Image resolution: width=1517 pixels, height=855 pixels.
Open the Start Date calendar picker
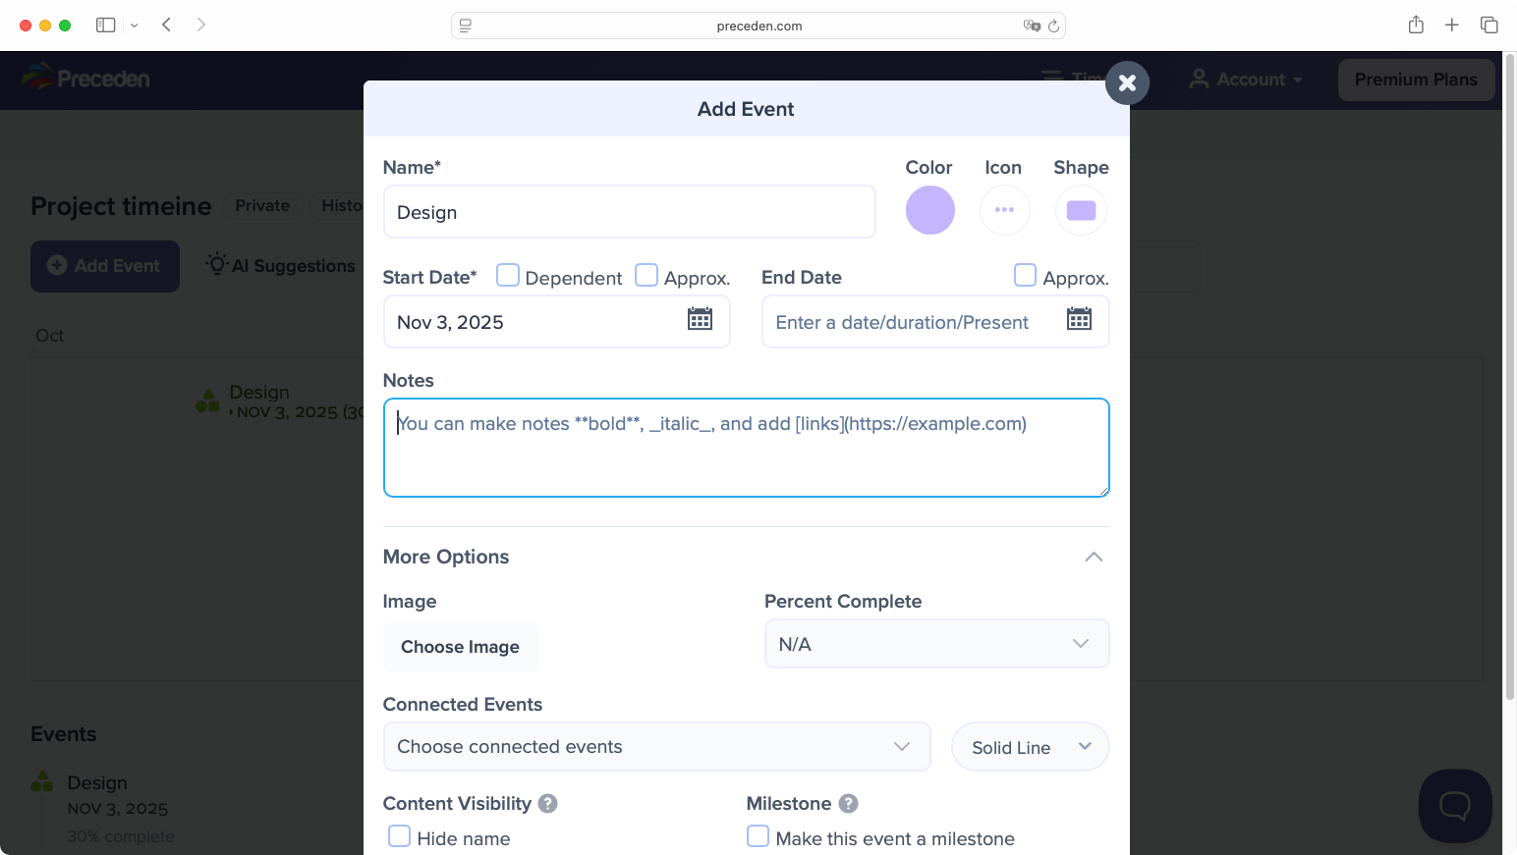[700, 319]
